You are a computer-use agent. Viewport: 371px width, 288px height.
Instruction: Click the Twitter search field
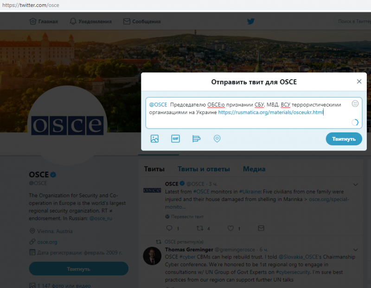352,21
